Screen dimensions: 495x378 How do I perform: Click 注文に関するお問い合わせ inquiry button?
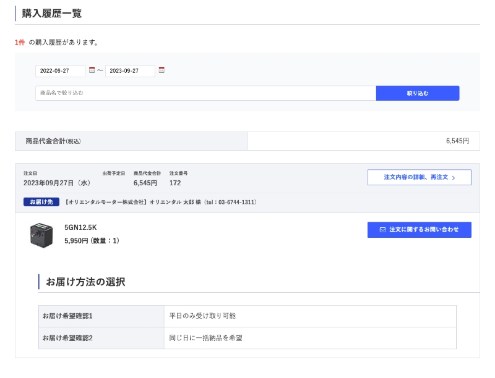tap(421, 230)
